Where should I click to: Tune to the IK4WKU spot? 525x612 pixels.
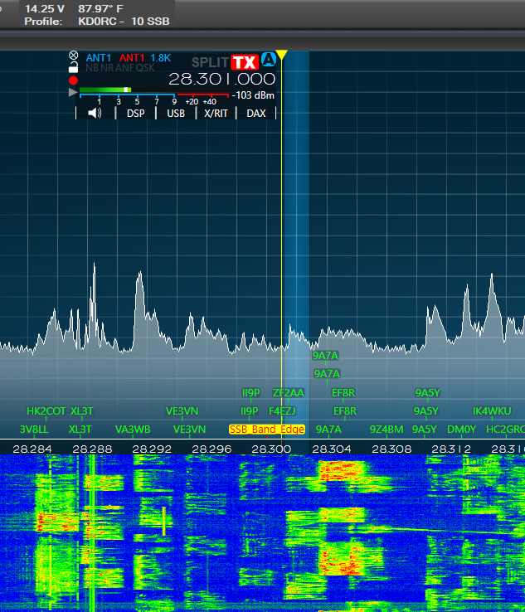coord(492,411)
